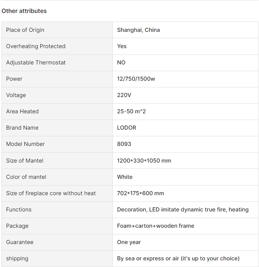Click the 'Area Heated' label
The image size is (259, 267).
[x=22, y=111]
